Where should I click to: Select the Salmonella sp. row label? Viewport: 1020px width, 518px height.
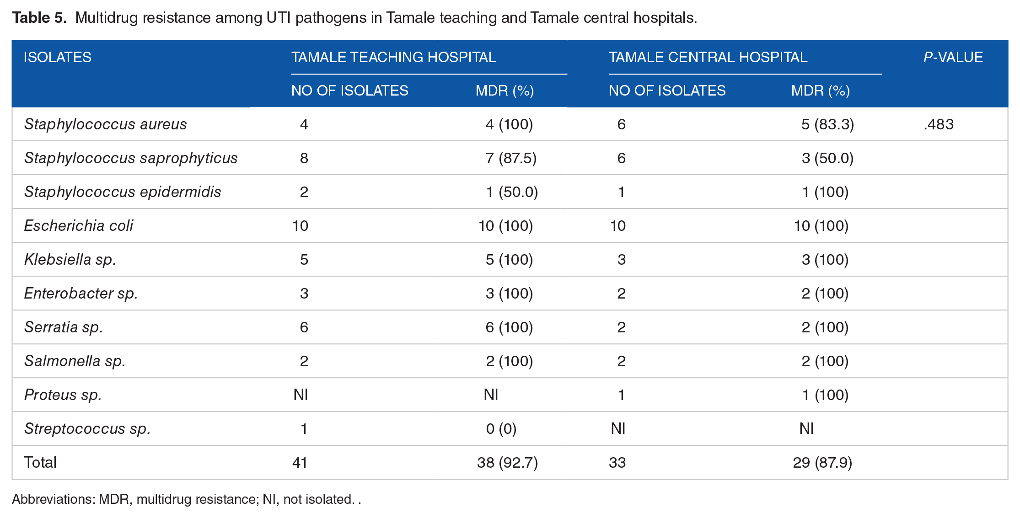pos(75,361)
